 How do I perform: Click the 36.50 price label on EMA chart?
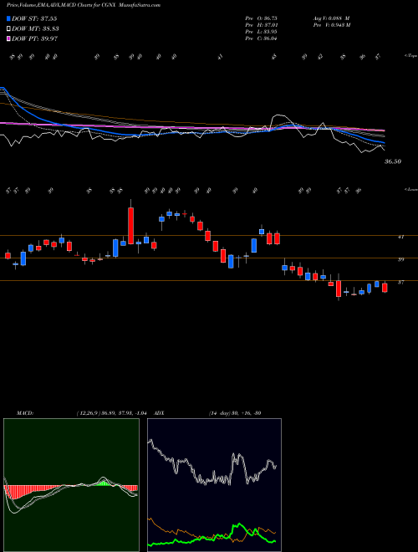pyautogui.click(x=393, y=161)
